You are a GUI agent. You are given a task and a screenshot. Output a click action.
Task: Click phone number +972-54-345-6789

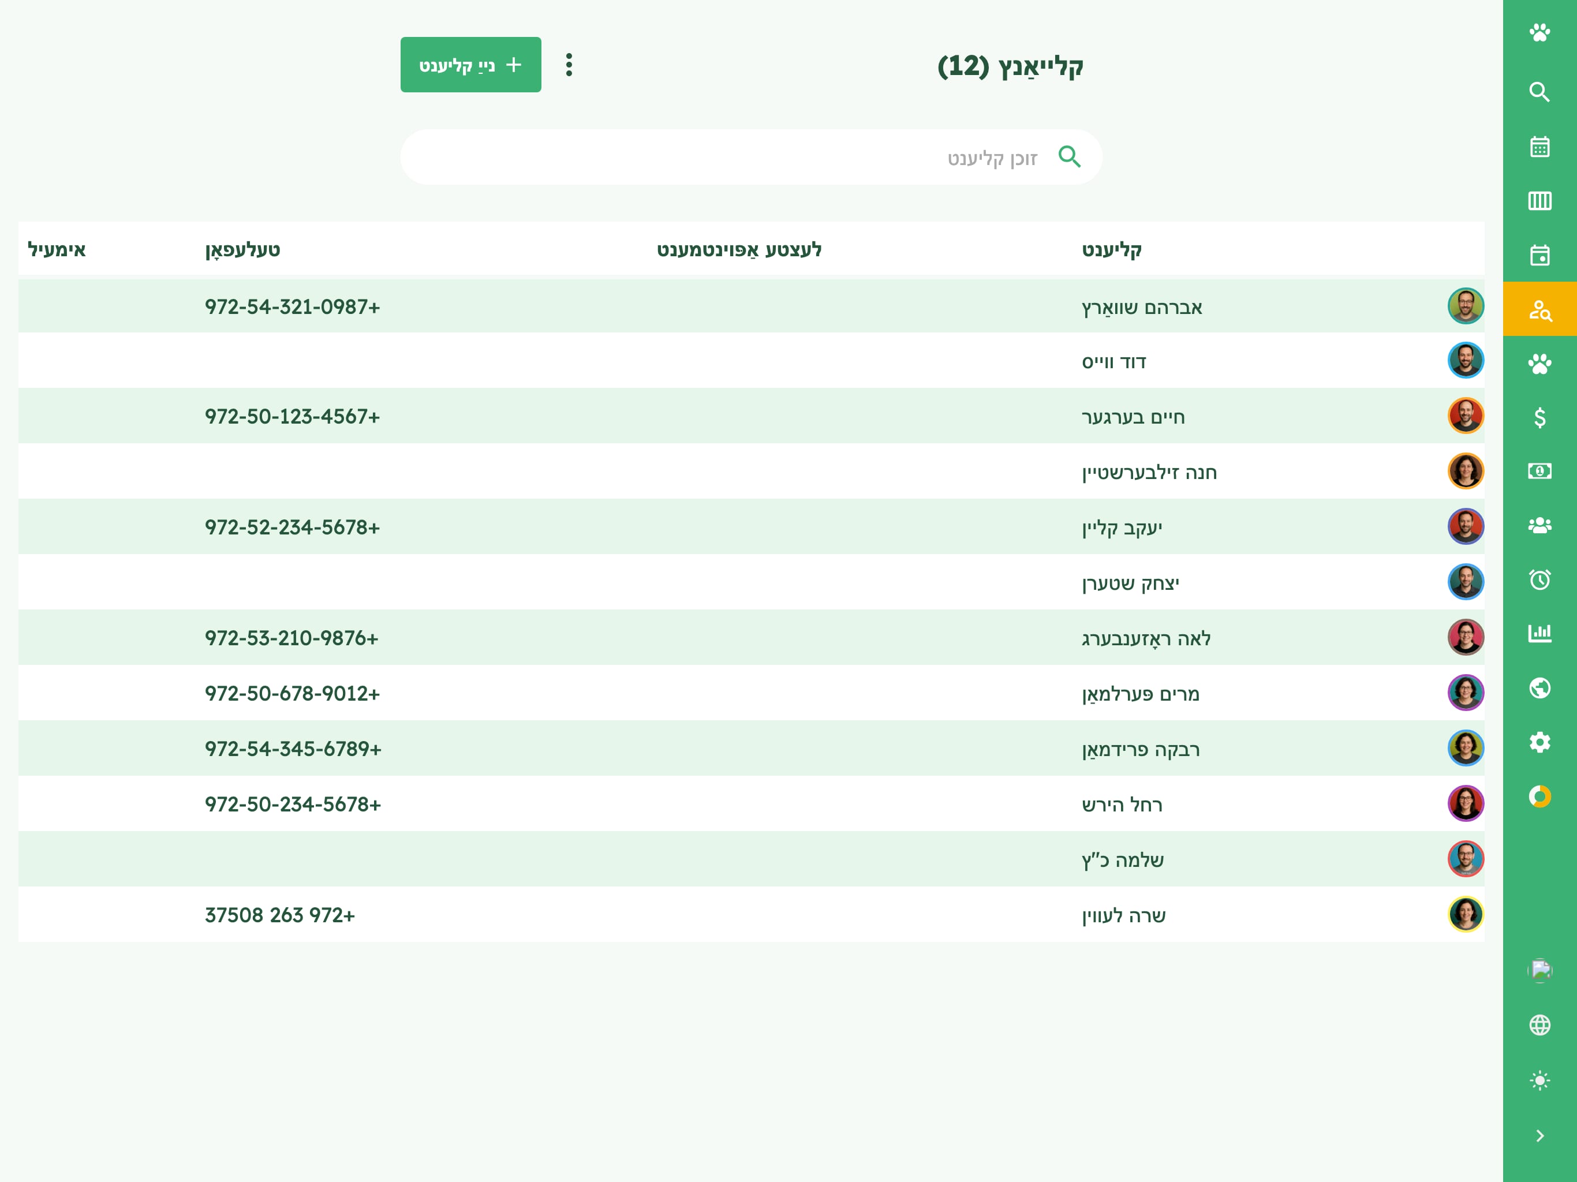[293, 749]
